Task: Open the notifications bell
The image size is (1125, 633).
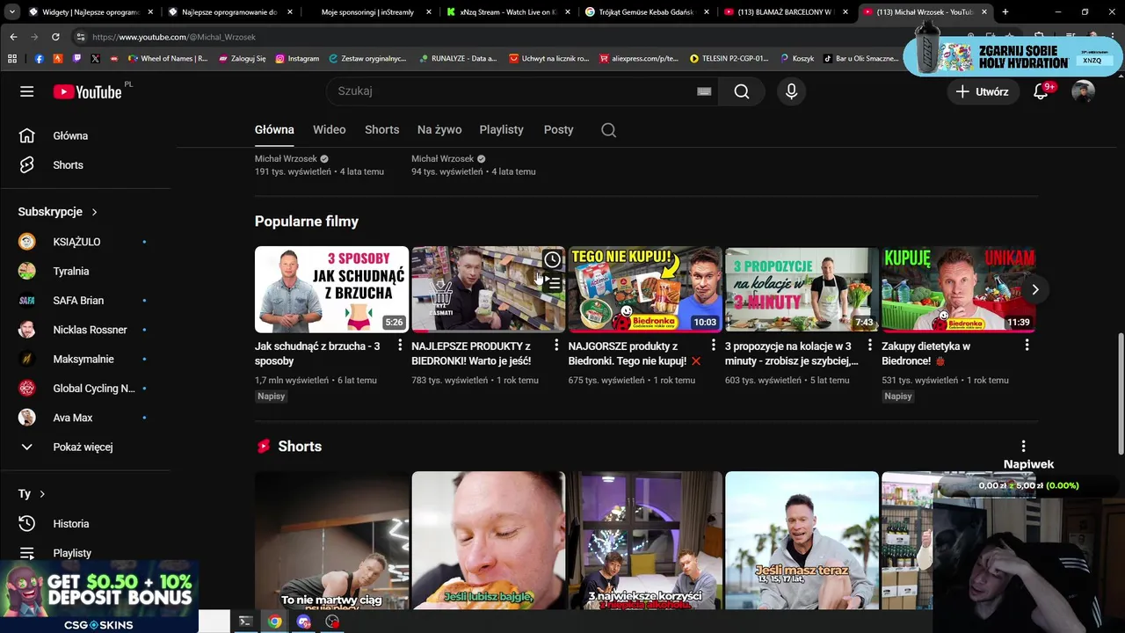Action: 1042,91
